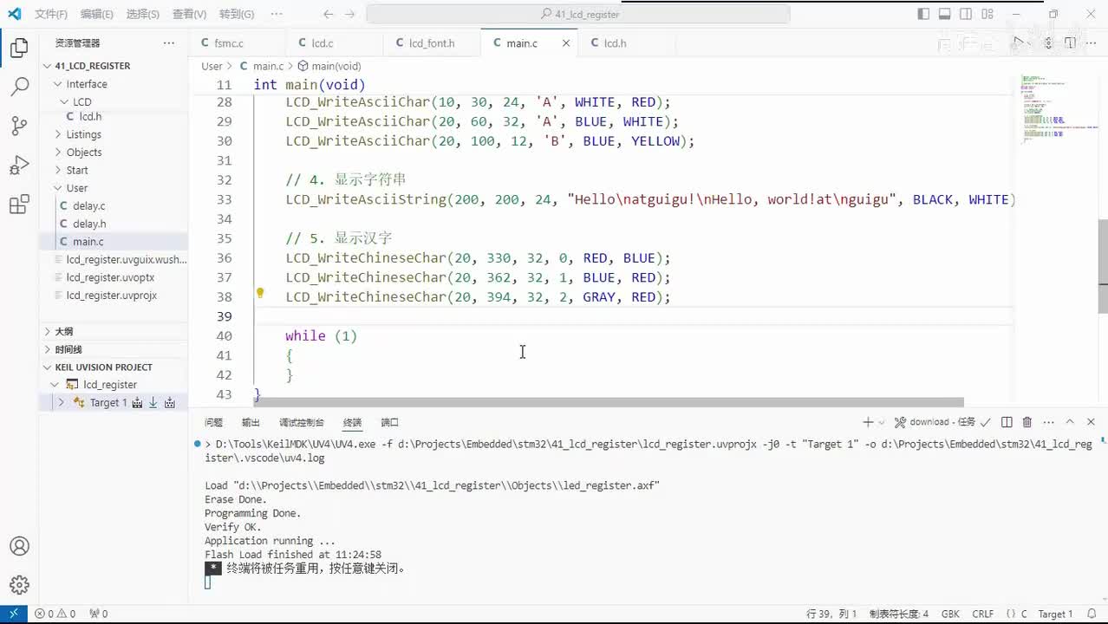This screenshot has height=624, width=1108.
Task: Collapse the Interface folder
Action: pyautogui.click(x=58, y=84)
